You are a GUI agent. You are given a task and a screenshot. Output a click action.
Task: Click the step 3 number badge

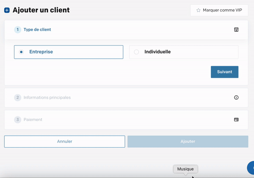tap(18, 120)
